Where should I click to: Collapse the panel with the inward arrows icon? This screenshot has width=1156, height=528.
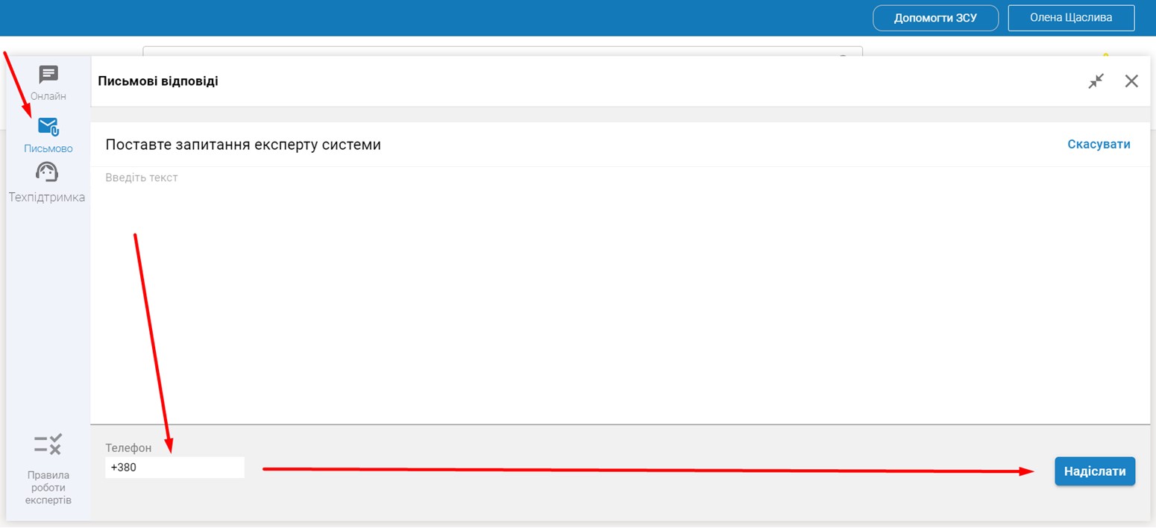click(1096, 81)
